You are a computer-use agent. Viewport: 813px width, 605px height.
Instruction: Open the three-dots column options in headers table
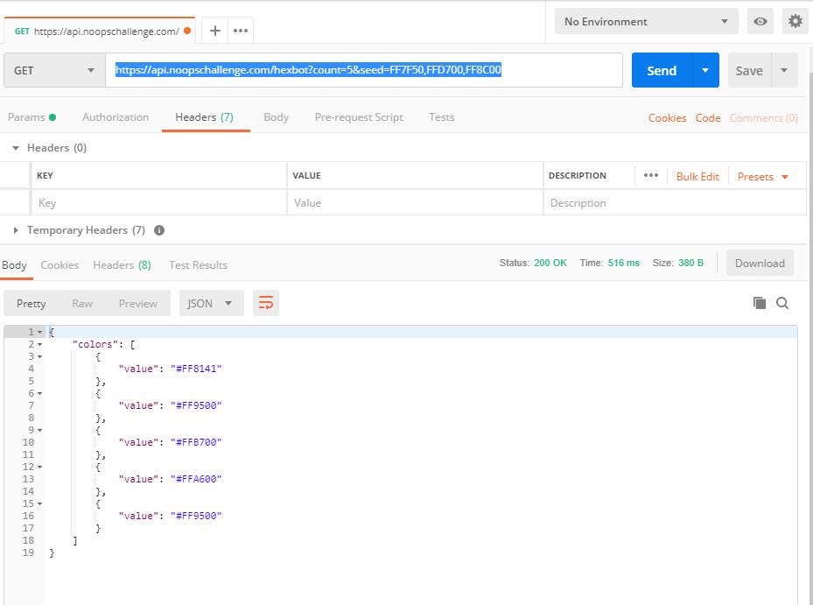(650, 175)
